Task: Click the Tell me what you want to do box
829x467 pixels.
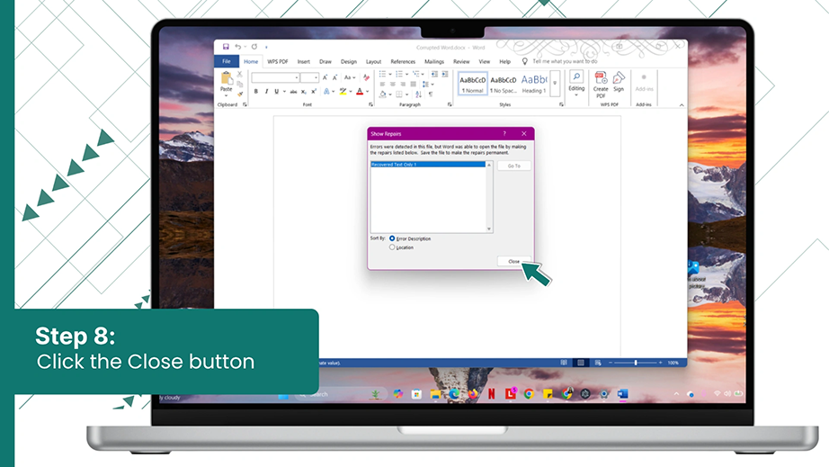Action: [565, 61]
